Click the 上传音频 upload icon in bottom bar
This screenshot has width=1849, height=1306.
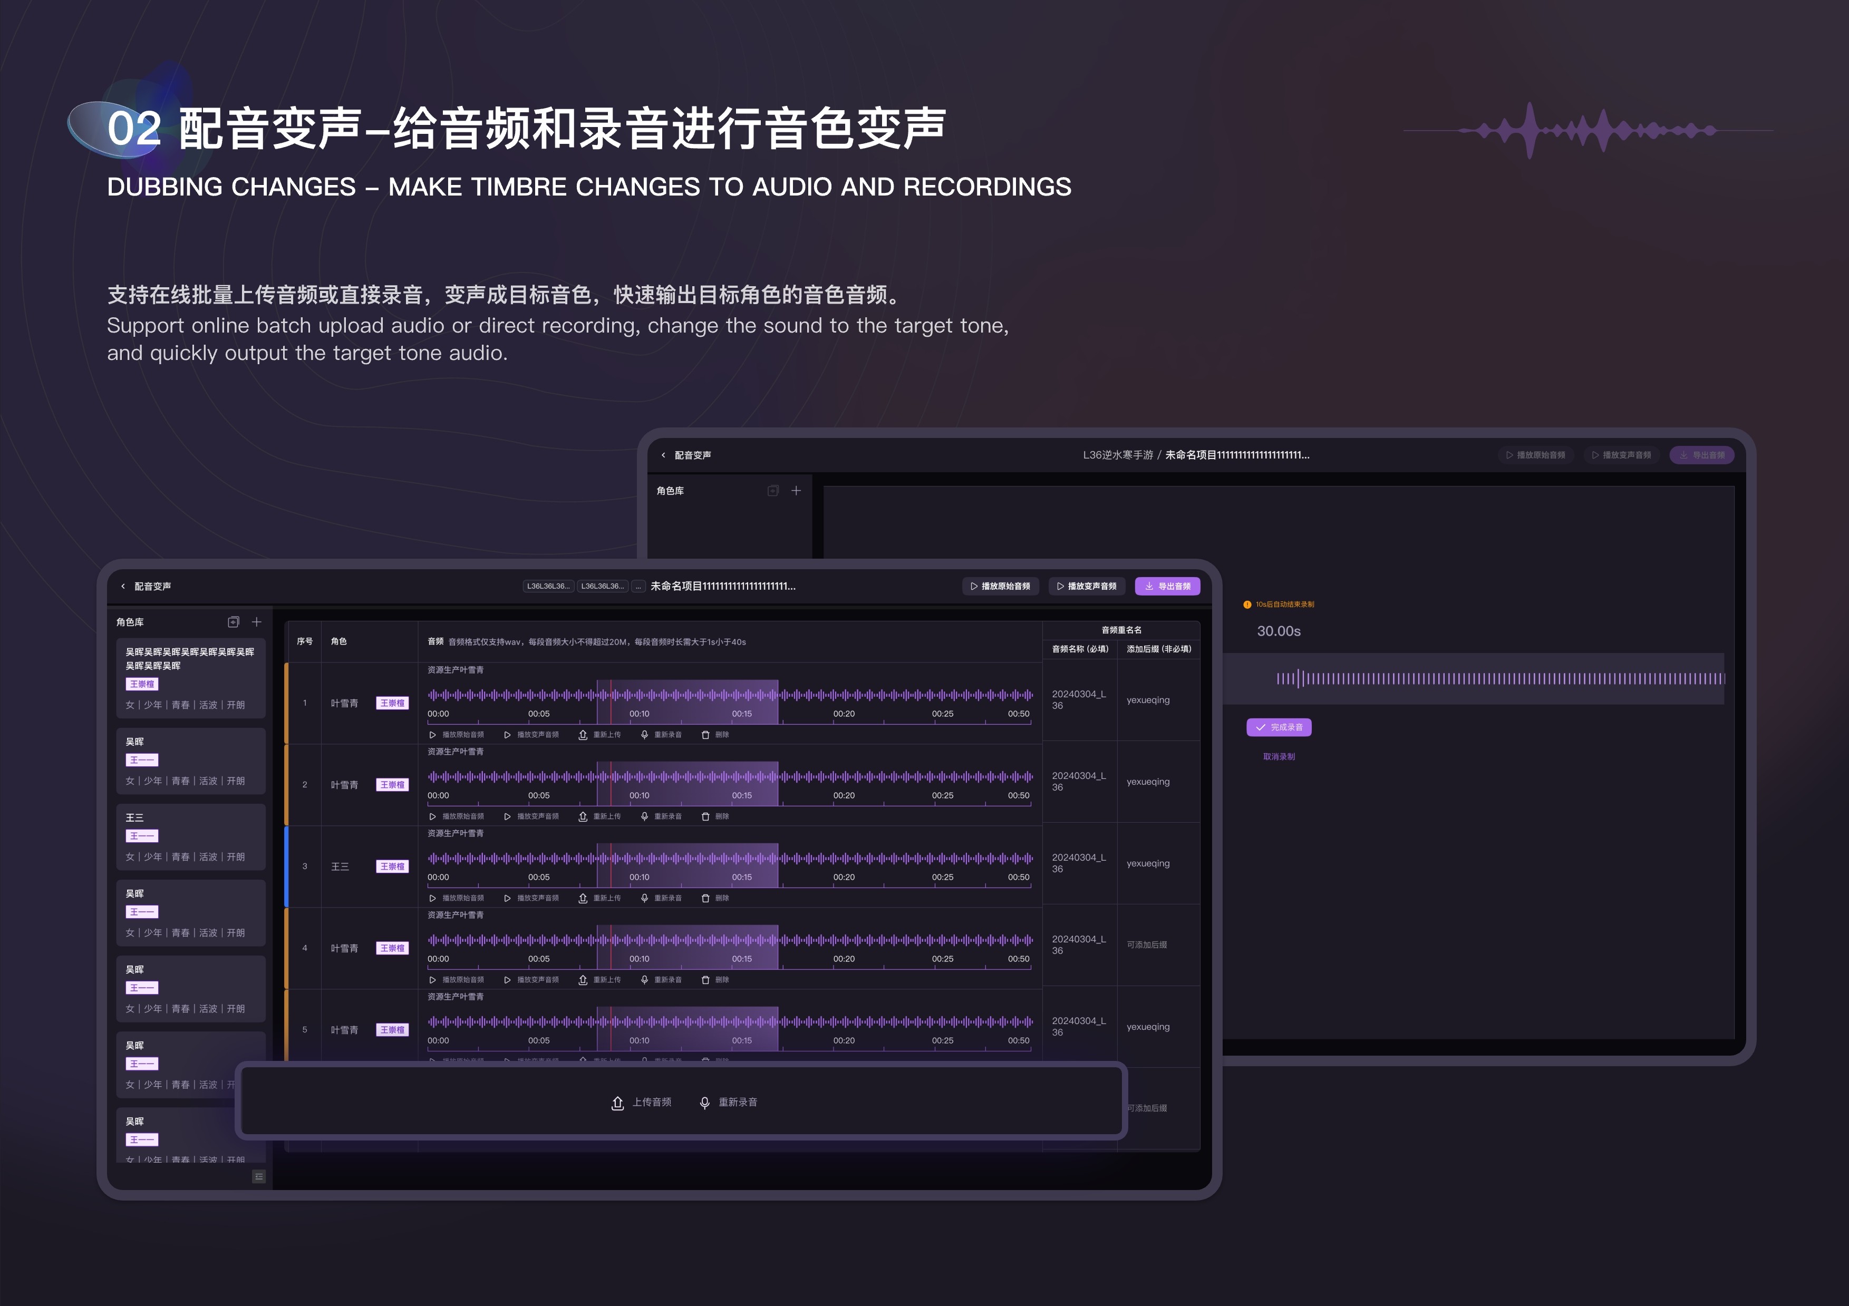point(618,1102)
